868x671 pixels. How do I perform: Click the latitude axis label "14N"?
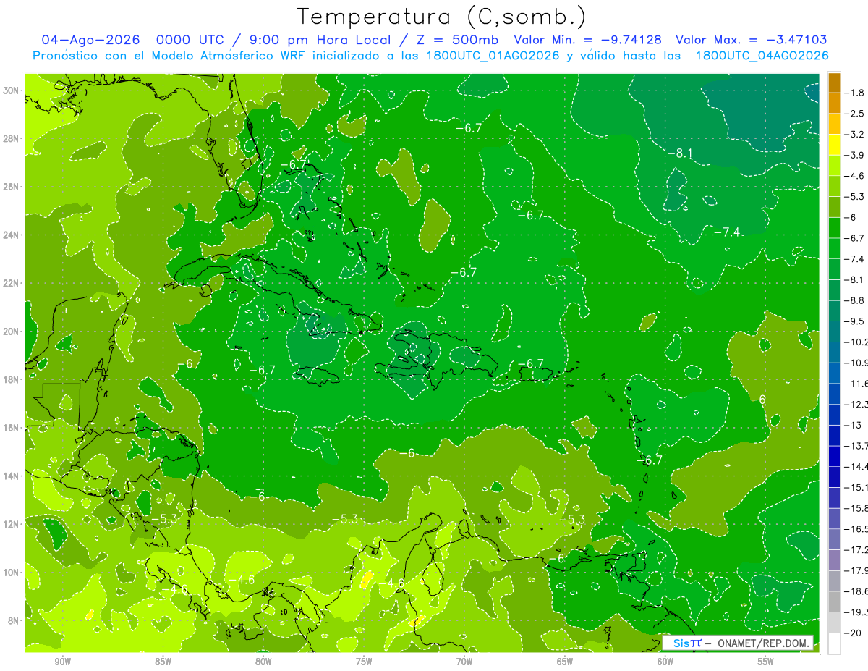tap(11, 476)
